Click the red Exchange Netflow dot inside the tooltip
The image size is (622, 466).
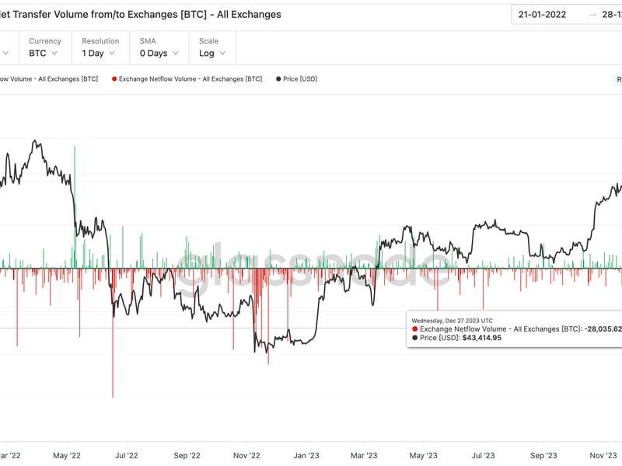click(x=415, y=329)
